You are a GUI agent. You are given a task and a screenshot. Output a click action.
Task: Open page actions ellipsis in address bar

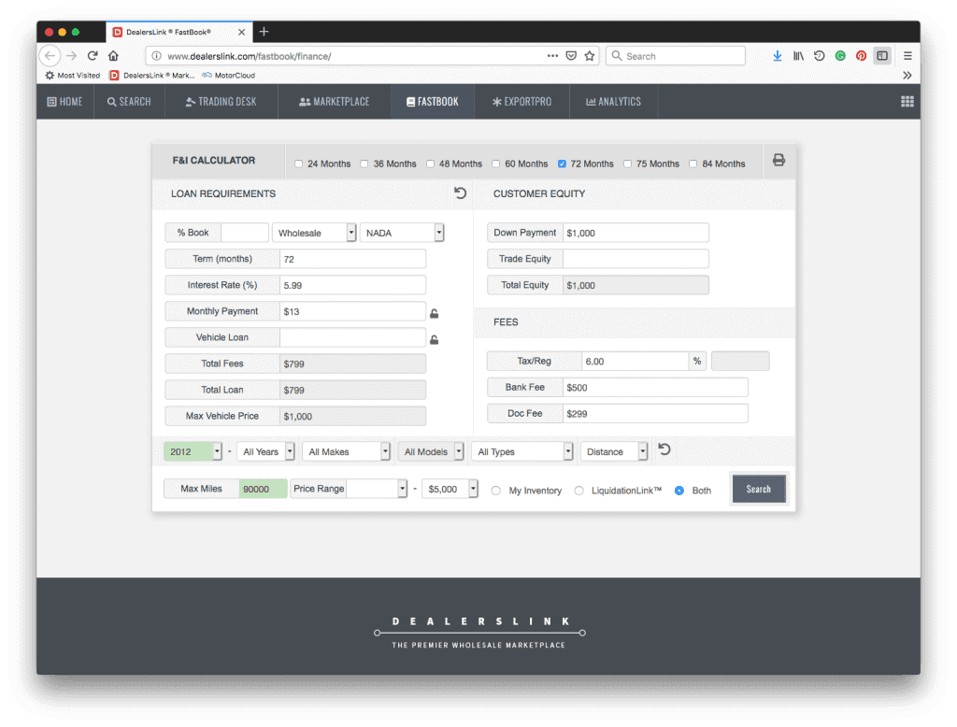552,55
